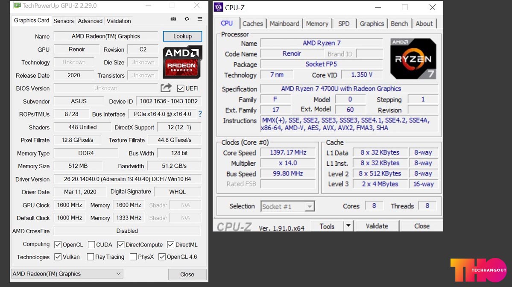Select the Memory tab in CPU-Z
Image resolution: width=512 pixels, height=287 pixels.
(x=317, y=23)
